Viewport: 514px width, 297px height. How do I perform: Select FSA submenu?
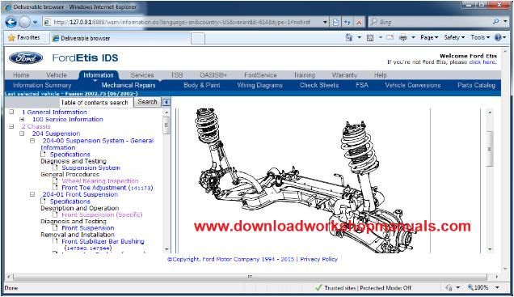[x=362, y=85]
